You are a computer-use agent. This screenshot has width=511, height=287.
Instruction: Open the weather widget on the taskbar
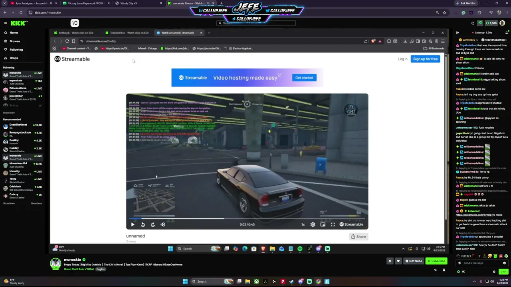(x=14, y=281)
